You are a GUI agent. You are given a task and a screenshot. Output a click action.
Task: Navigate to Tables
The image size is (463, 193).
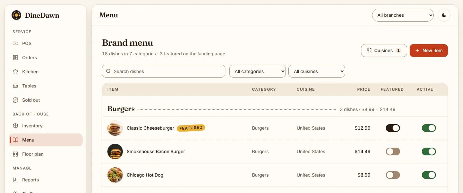point(46,86)
